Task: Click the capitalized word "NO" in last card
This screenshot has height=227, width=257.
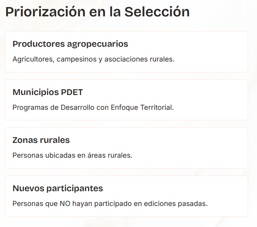Action: pos(64,204)
